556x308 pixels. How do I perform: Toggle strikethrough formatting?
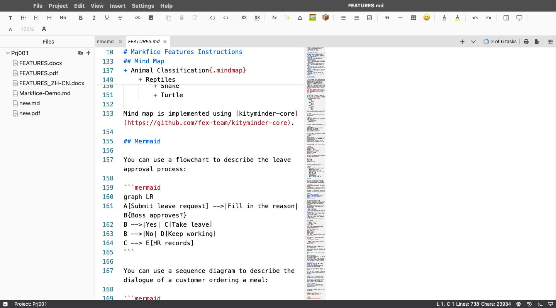pyautogui.click(x=120, y=18)
